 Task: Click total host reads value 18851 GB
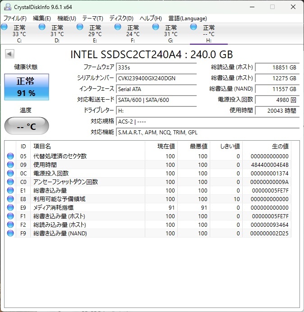coord(277,68)
